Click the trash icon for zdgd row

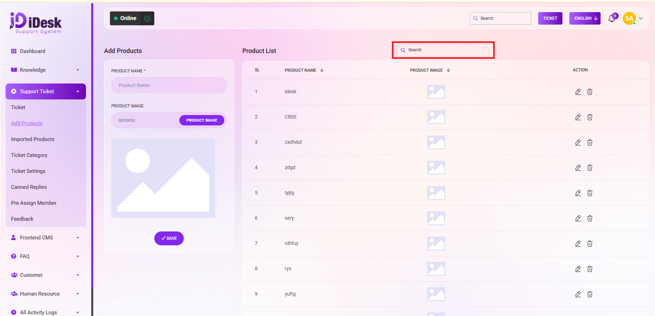pos(589,168)
